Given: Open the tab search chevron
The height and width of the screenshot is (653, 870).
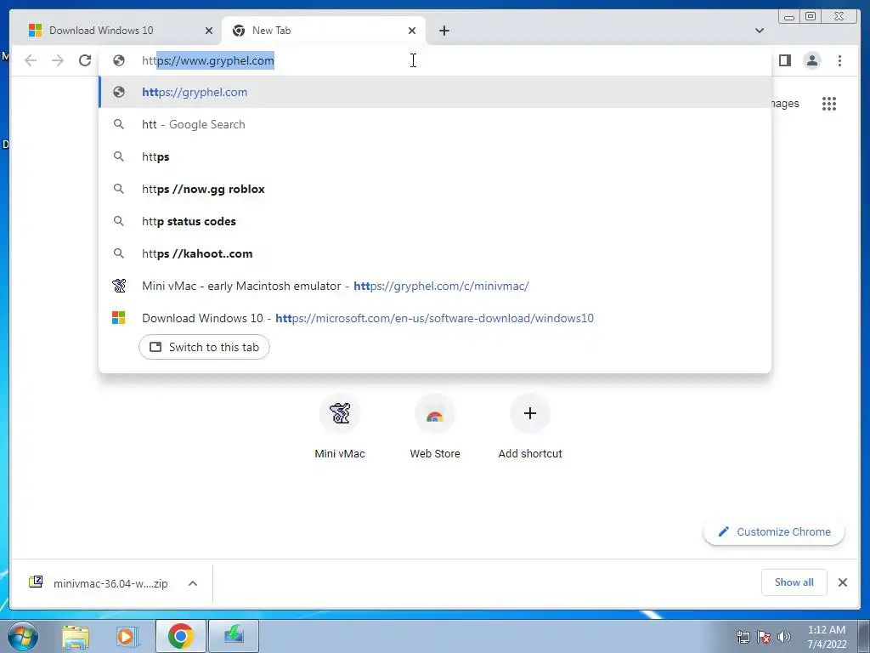Looking at the screenshot, I should (x=760, y=31).
